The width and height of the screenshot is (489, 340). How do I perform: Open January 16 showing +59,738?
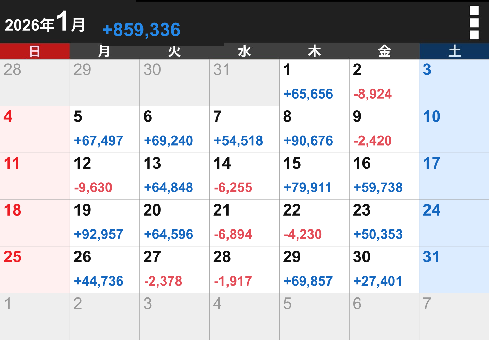click(x=384, y=176)
